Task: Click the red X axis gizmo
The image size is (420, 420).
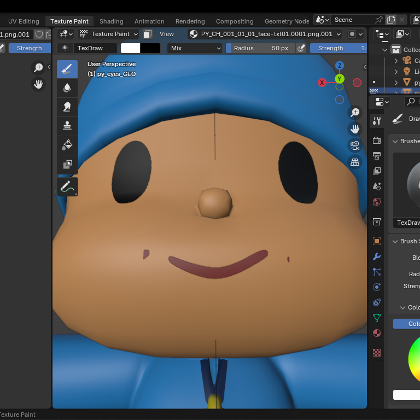Action: pyautogui.click(x=322, y=83)
